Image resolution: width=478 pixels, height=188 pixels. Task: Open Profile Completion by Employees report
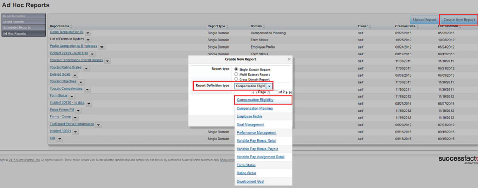tap(73, 46)
